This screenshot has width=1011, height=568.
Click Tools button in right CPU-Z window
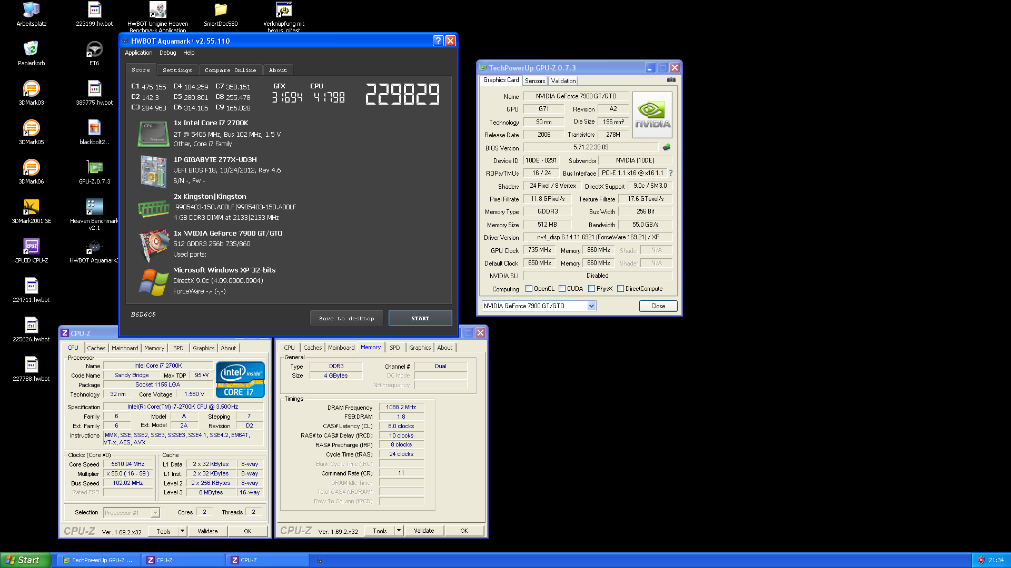point(380,531)
